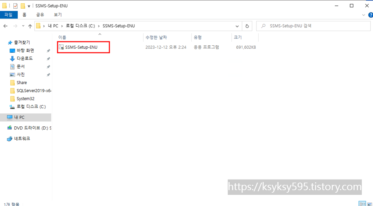Click the New folder quick access icon

pyautogui.click(x=23, y=6)
